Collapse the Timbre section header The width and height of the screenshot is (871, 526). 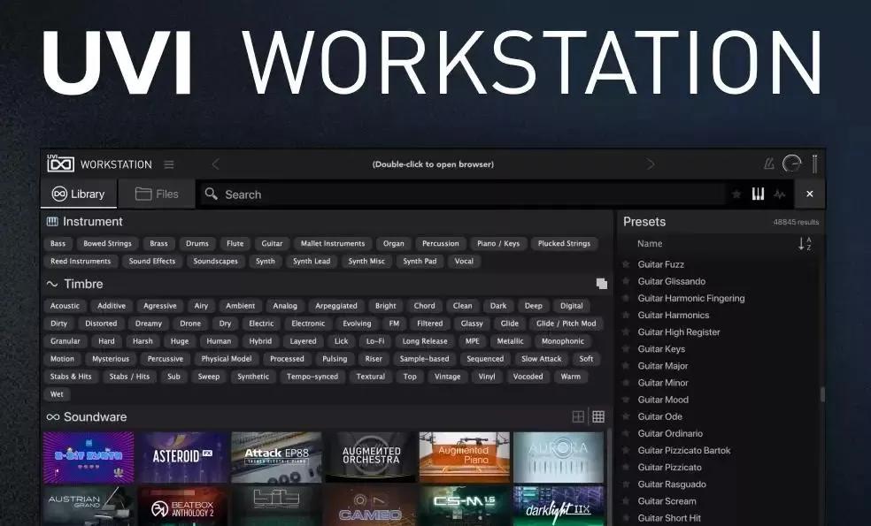[x=75, y=284]
